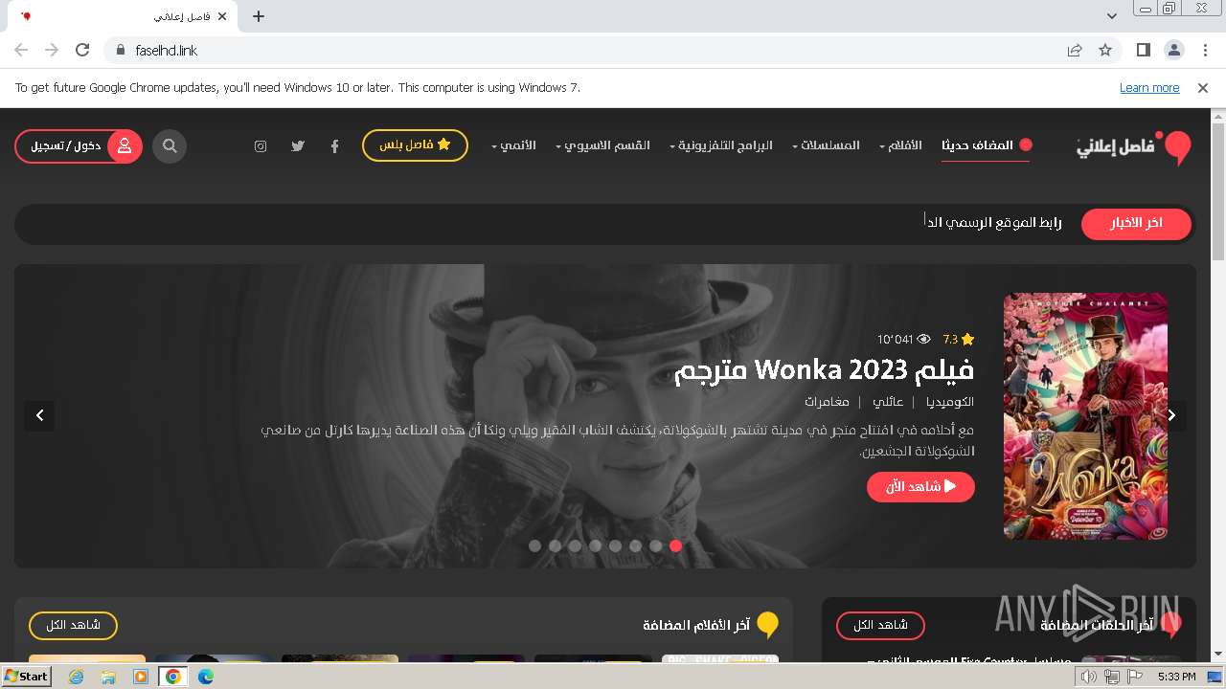Click the page vertical scrollbar
1226x689 pixels.
(x=1218, y=387)
